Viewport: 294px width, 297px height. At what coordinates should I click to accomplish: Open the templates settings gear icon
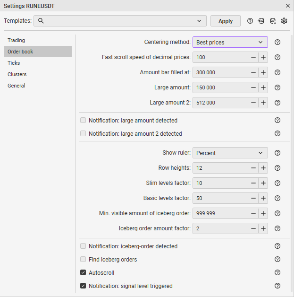[x=284, y=21]
